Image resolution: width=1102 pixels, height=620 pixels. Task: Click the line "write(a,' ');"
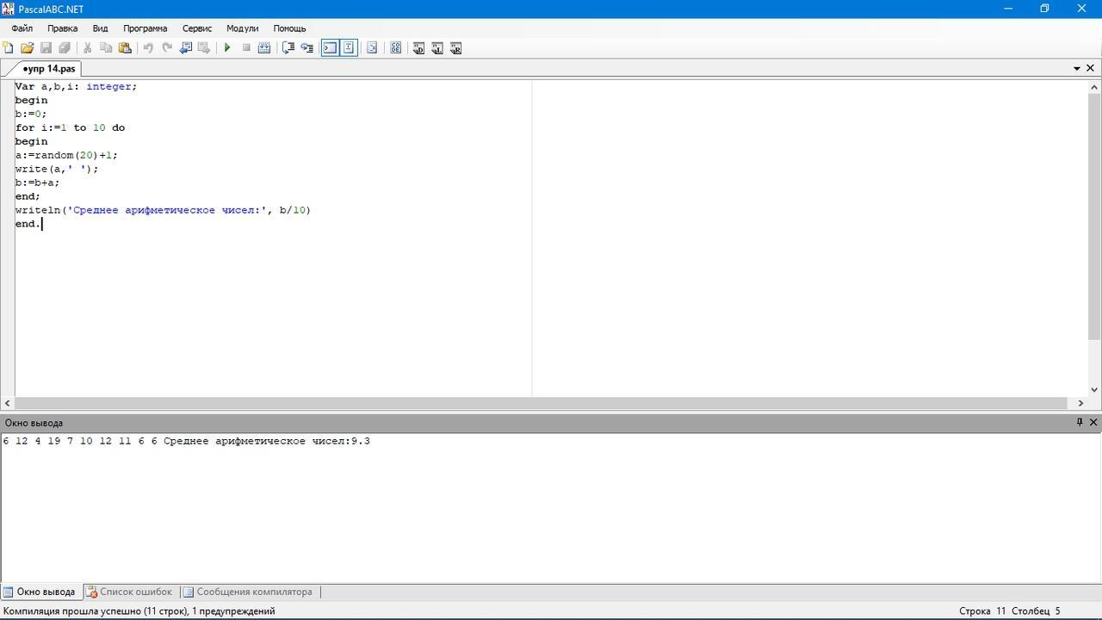click(57, 169)
